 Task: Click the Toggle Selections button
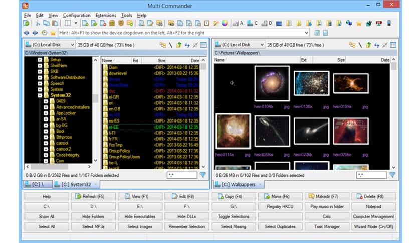click(233, 216)
